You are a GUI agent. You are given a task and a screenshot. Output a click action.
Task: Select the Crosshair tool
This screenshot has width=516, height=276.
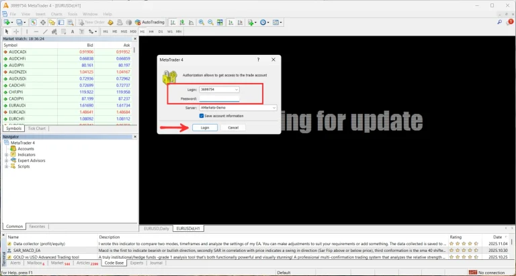(16, 31)
